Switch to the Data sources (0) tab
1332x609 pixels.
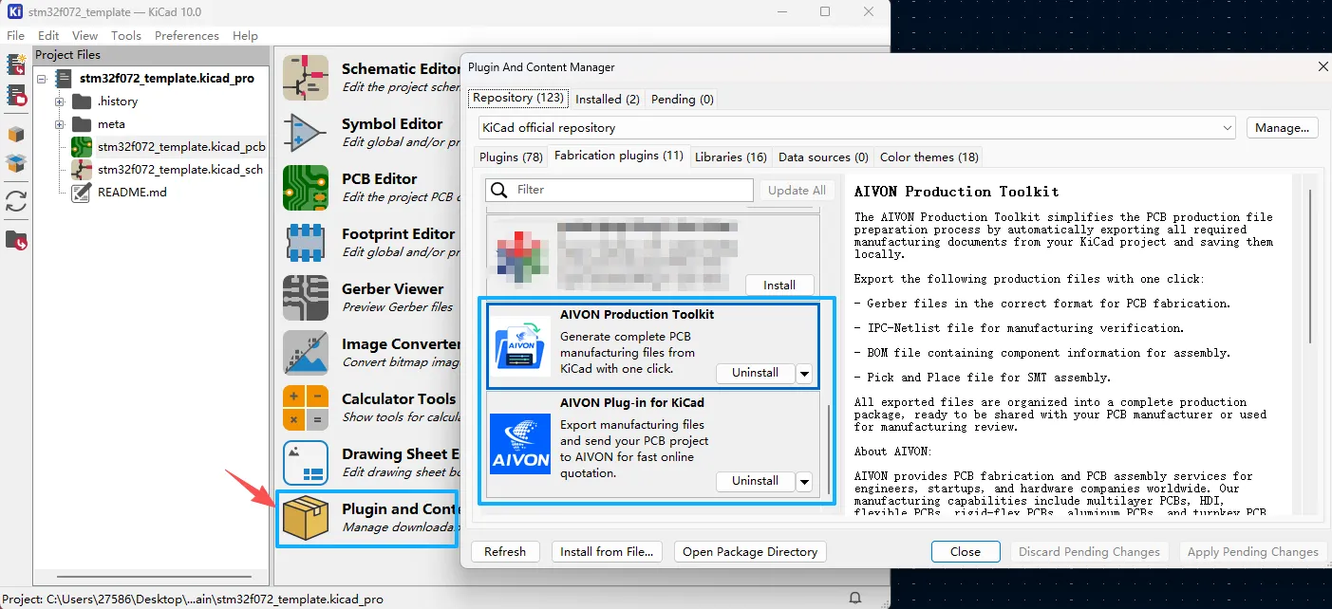pyautogui.click(x=824, y=157)
